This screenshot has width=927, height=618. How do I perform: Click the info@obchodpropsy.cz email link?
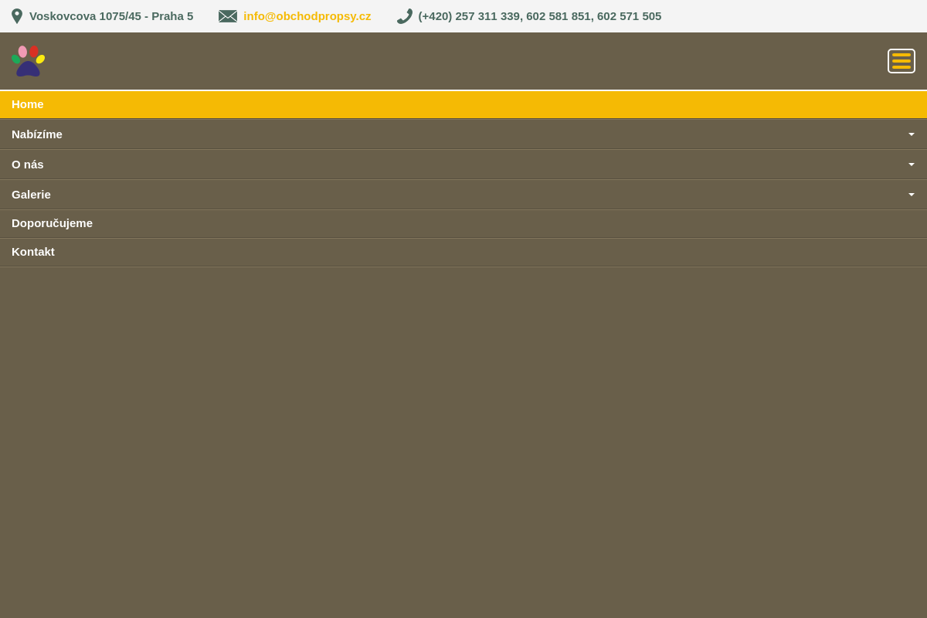307,16
